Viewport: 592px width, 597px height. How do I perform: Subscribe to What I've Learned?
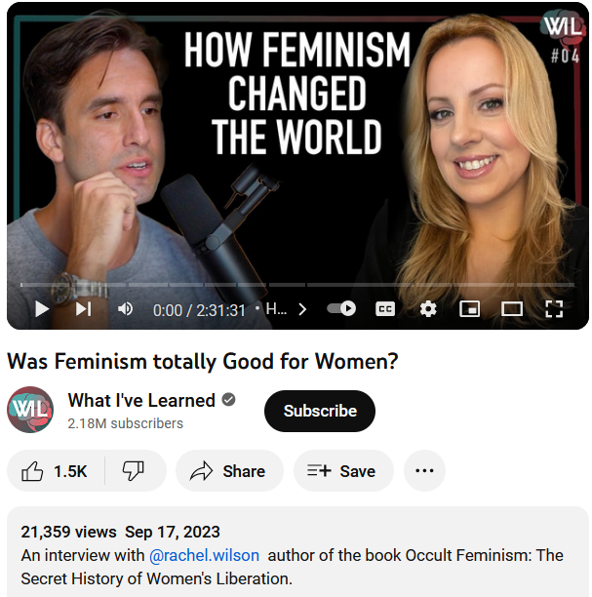pyautogui.click(x=320, y=411)
